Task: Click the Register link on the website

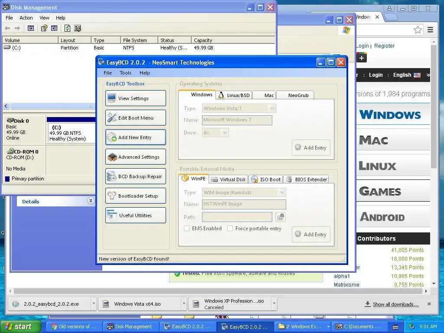Action: pyautogui.click(x=384, y=46)
